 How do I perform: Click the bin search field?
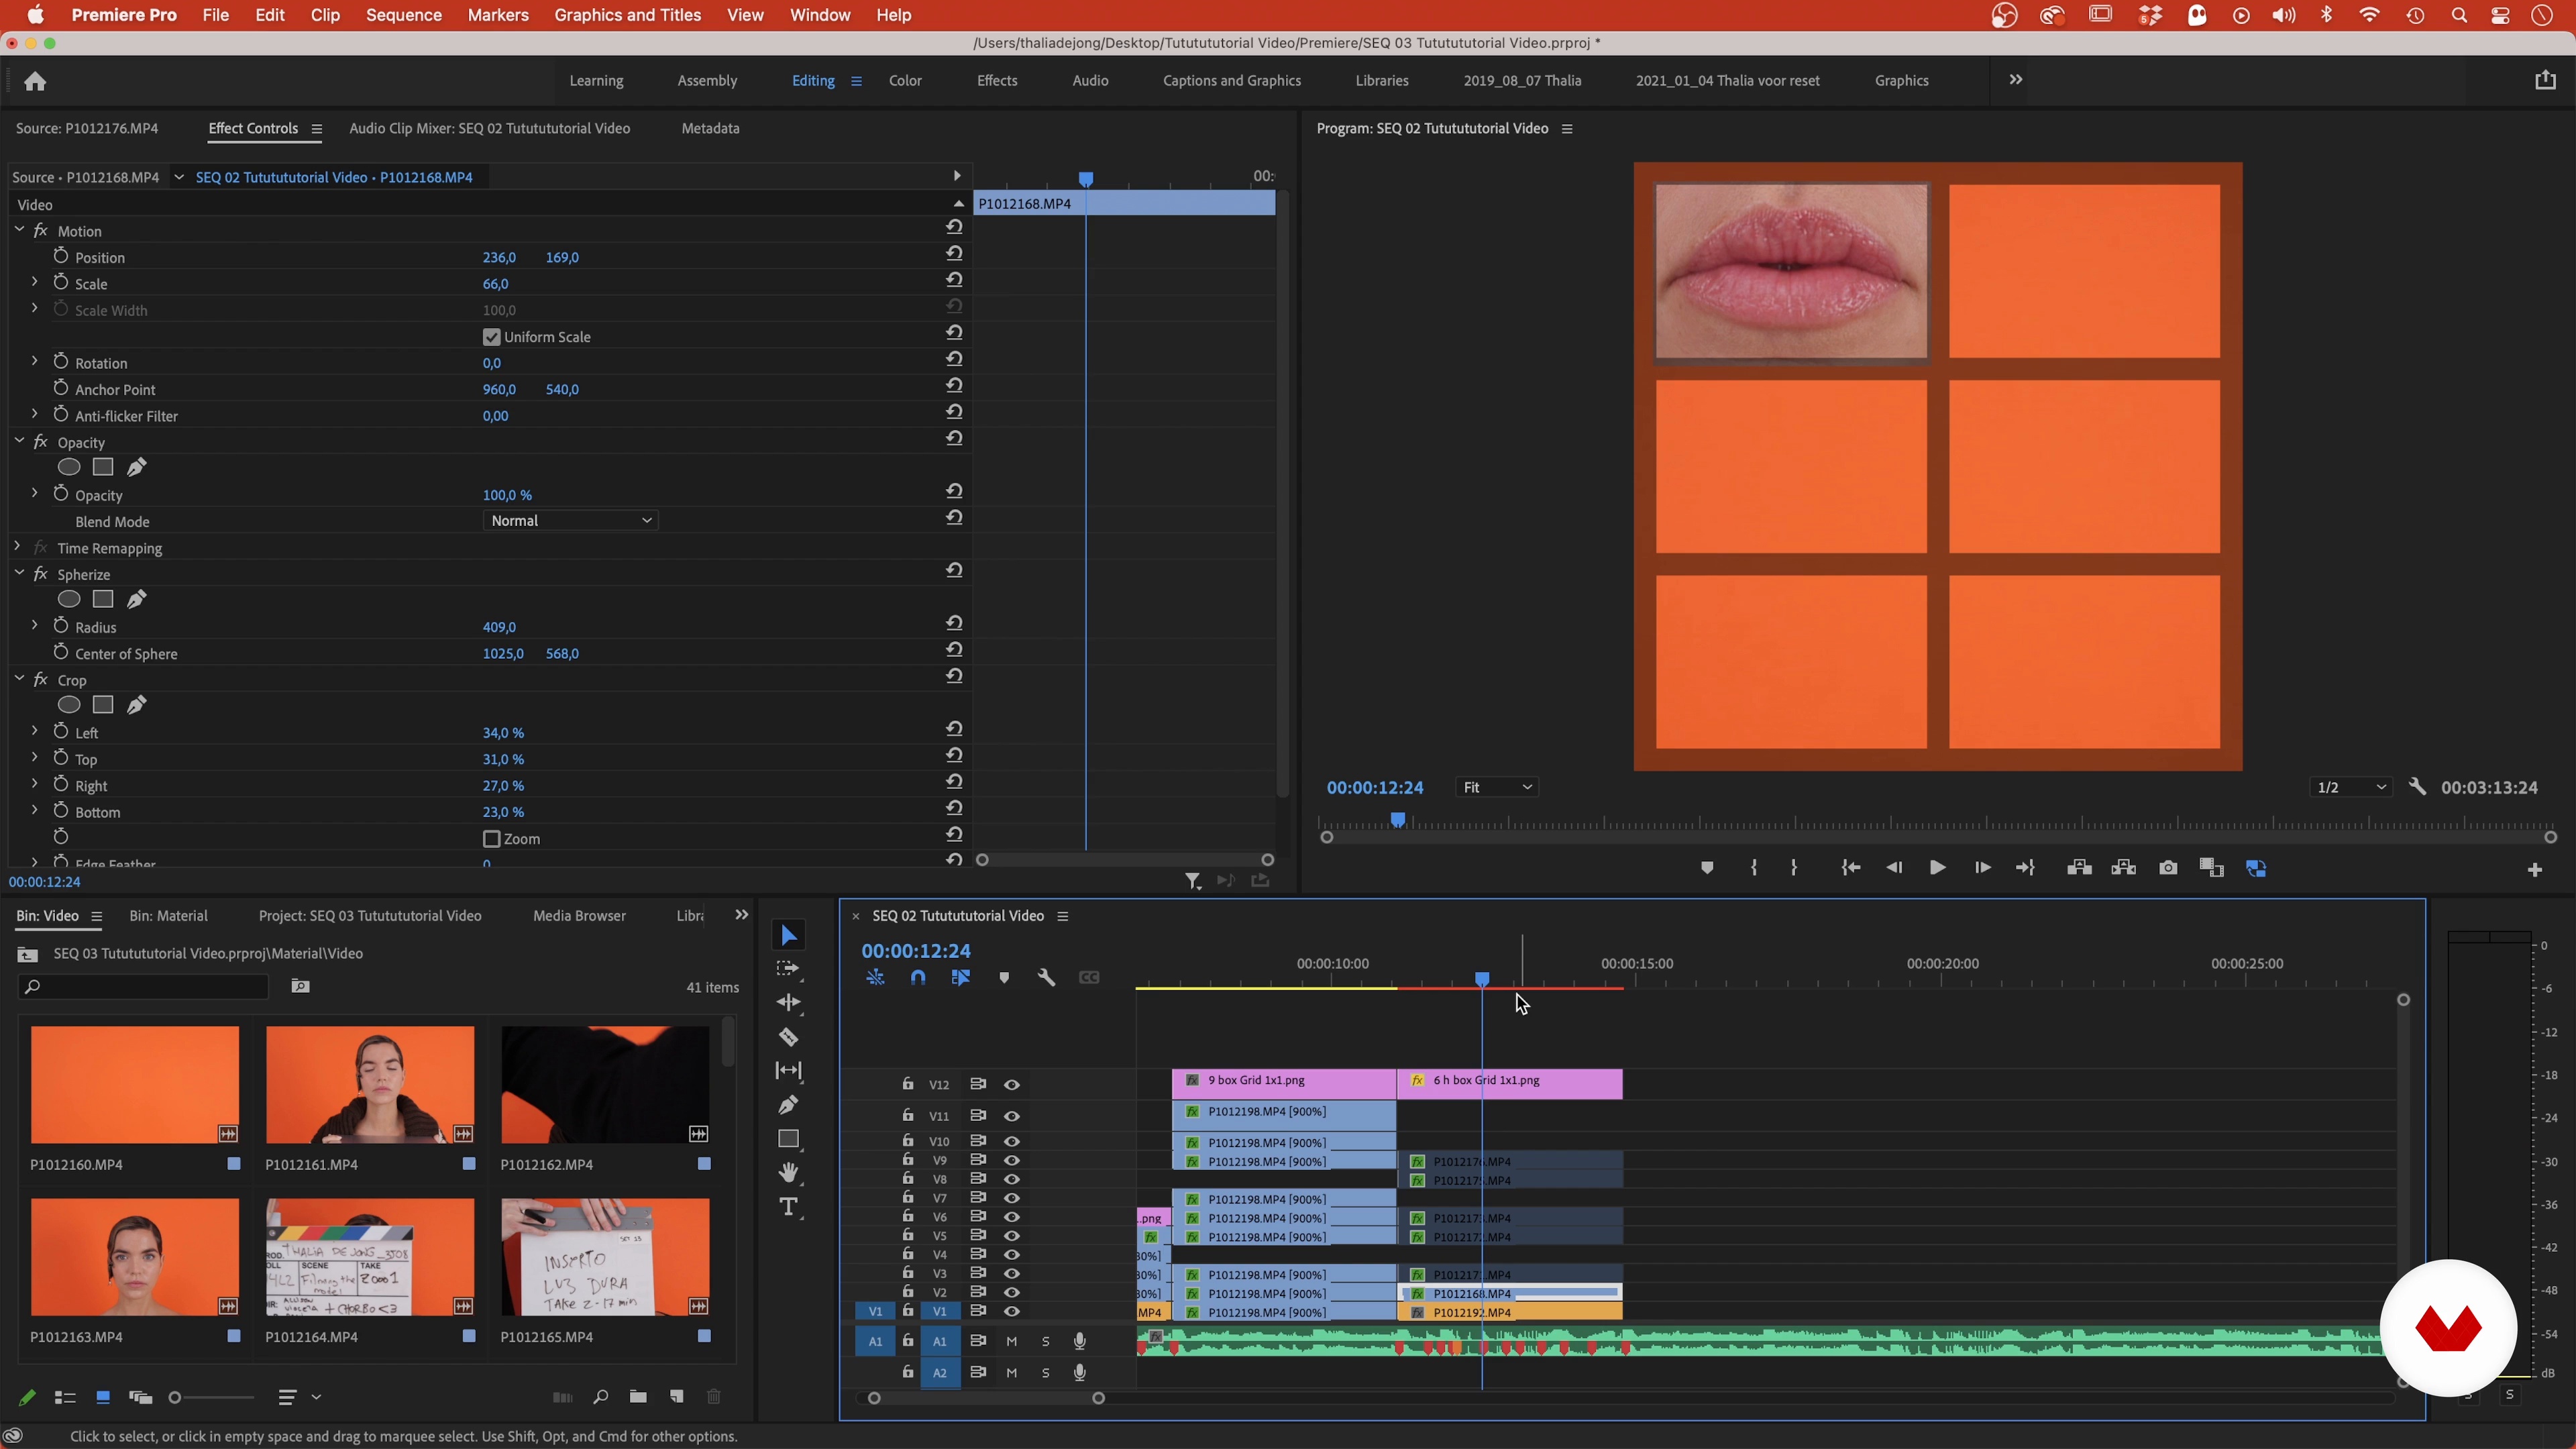coord(144,987)
